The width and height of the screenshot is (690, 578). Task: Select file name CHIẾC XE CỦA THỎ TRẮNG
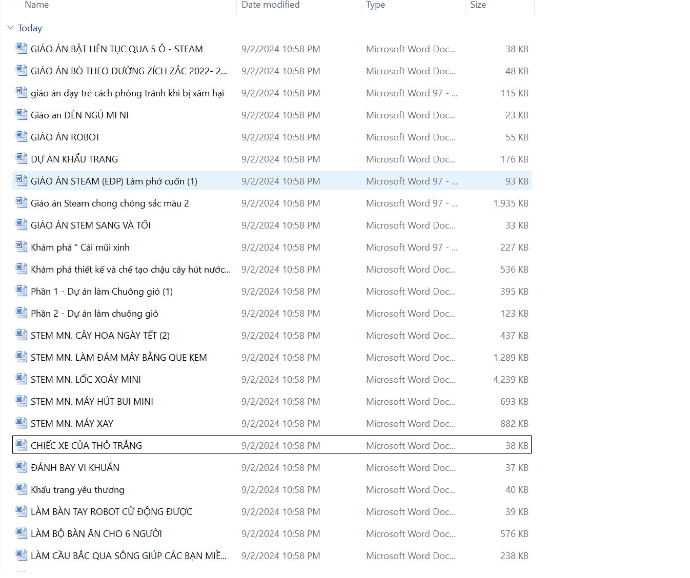(x=86, y=446)
